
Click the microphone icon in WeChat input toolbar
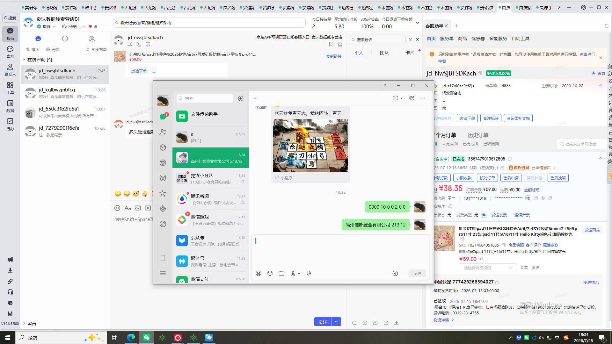309,273
